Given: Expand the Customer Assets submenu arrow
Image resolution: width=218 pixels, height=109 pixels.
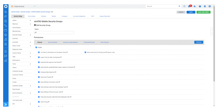Looking at the screenshot, I should 30,86.
